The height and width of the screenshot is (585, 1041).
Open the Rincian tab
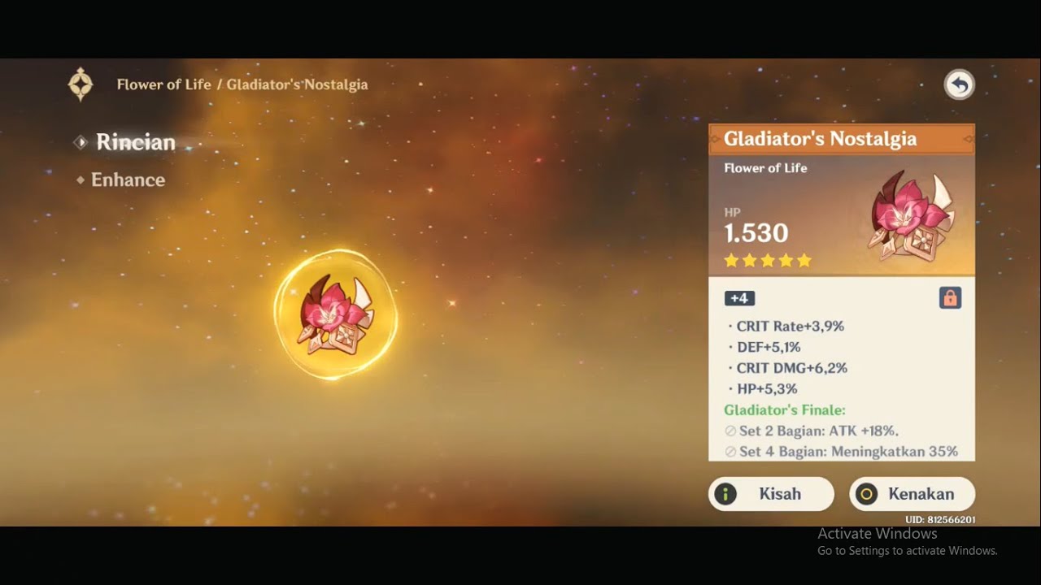(x=135, y=142)
